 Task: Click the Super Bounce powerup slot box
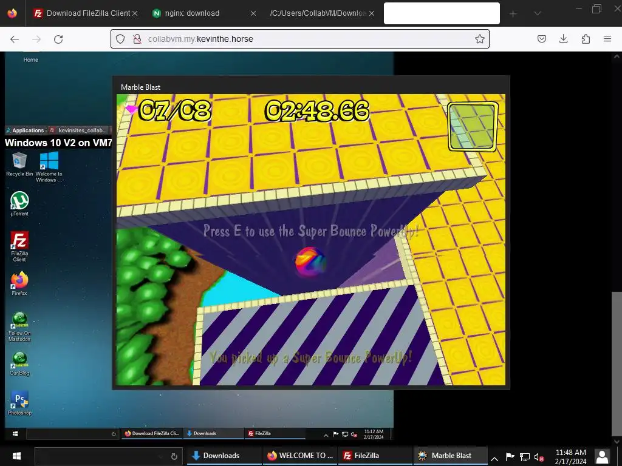[473, 127]
